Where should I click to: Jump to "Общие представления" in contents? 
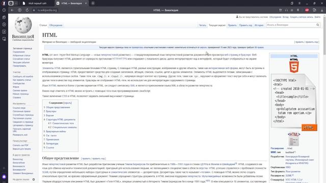[x=58, y=107]
